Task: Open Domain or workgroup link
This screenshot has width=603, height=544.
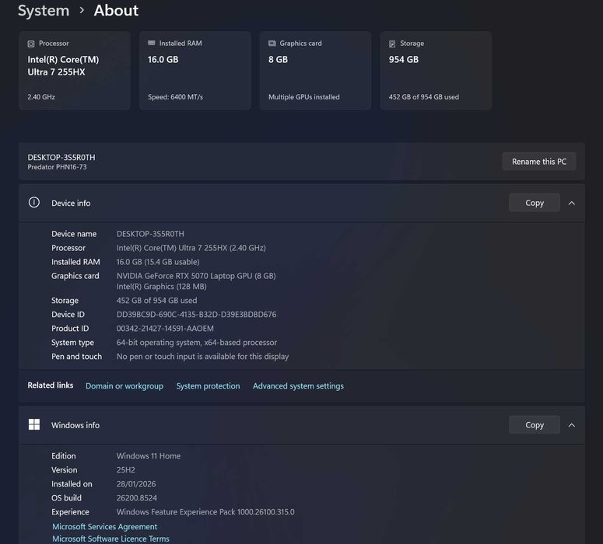Action: tap(124, 386)
